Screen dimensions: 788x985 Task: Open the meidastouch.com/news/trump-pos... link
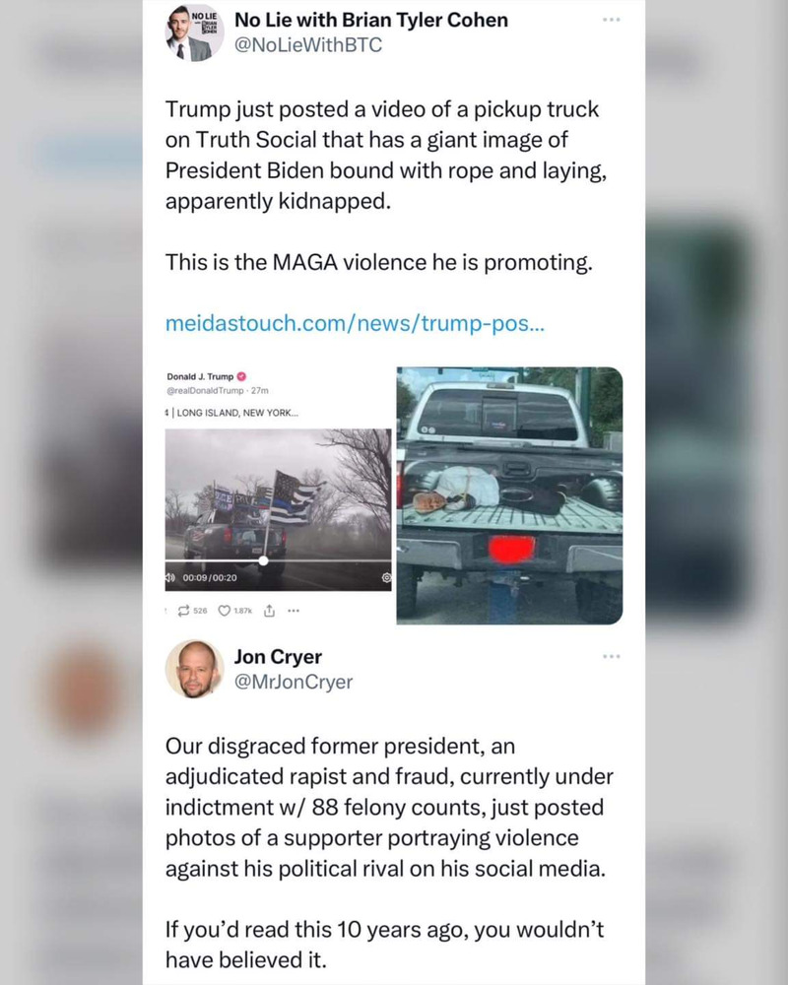pyautogui.click(x=355, y=323)
